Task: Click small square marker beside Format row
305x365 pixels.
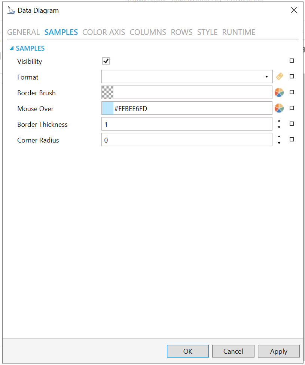Action: coord(292,77)
